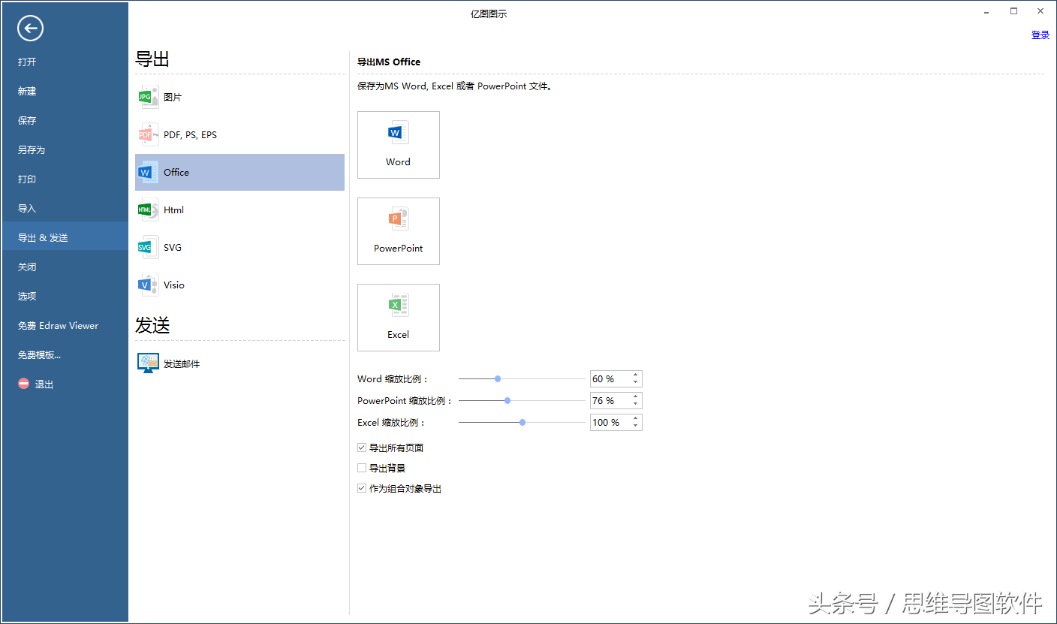
Task: Open the 打开 menu item
Action: click(65, 62)
